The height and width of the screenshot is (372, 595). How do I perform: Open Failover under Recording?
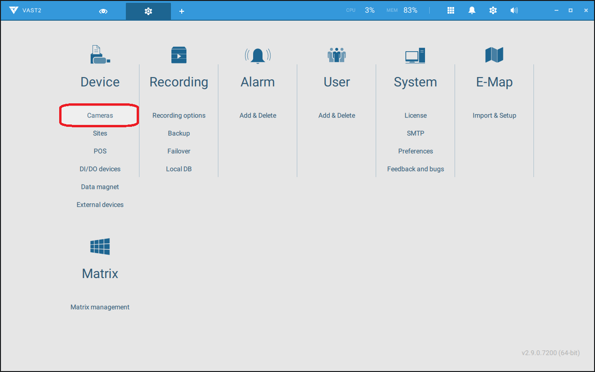(179, 151)
